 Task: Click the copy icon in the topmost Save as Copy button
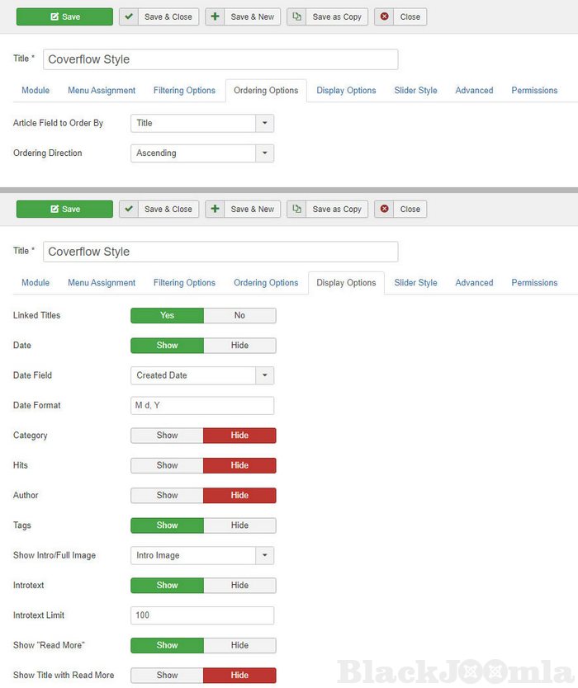click(x=297, y=16)
